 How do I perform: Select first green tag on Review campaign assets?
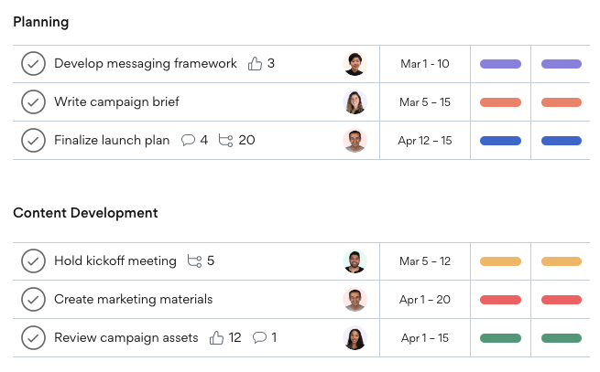tap(500, 338)
